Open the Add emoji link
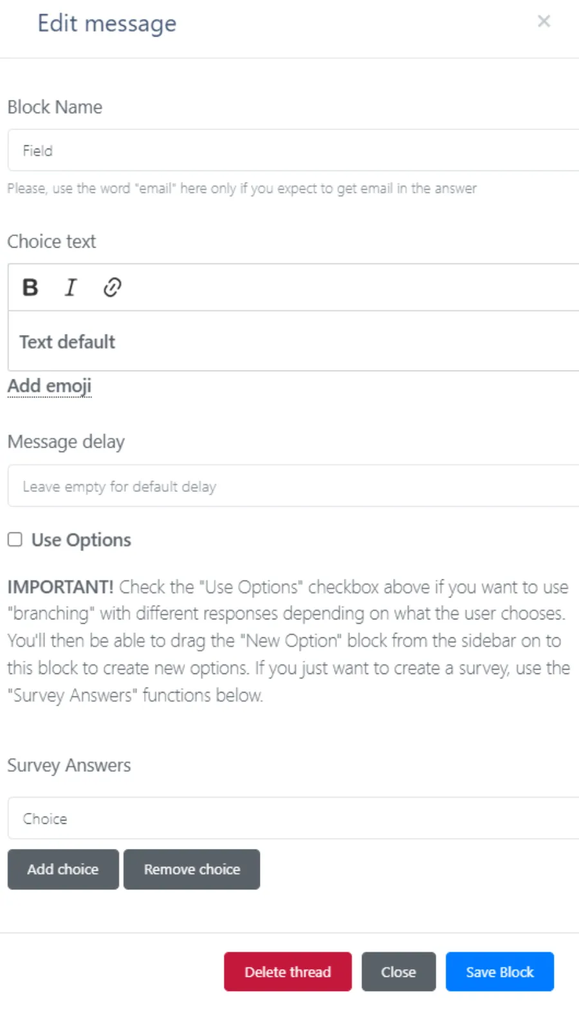Viewport: 579px width, 1011px height. tap(50, 386)
